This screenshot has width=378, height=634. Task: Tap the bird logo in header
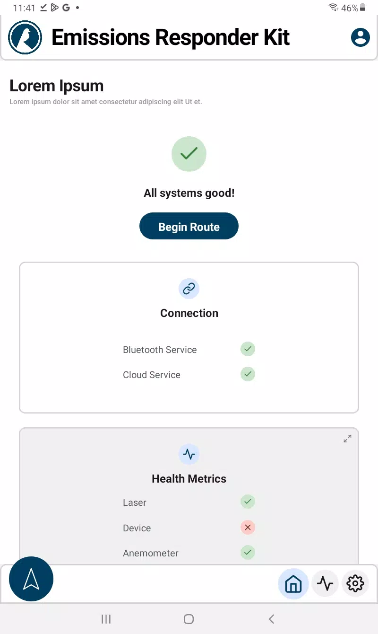coord(26,37)
